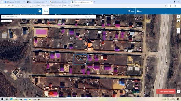181x101 pixels.
Task: Switch to the Доска бесплатных объявлений tab
Action: coord(59,2)
